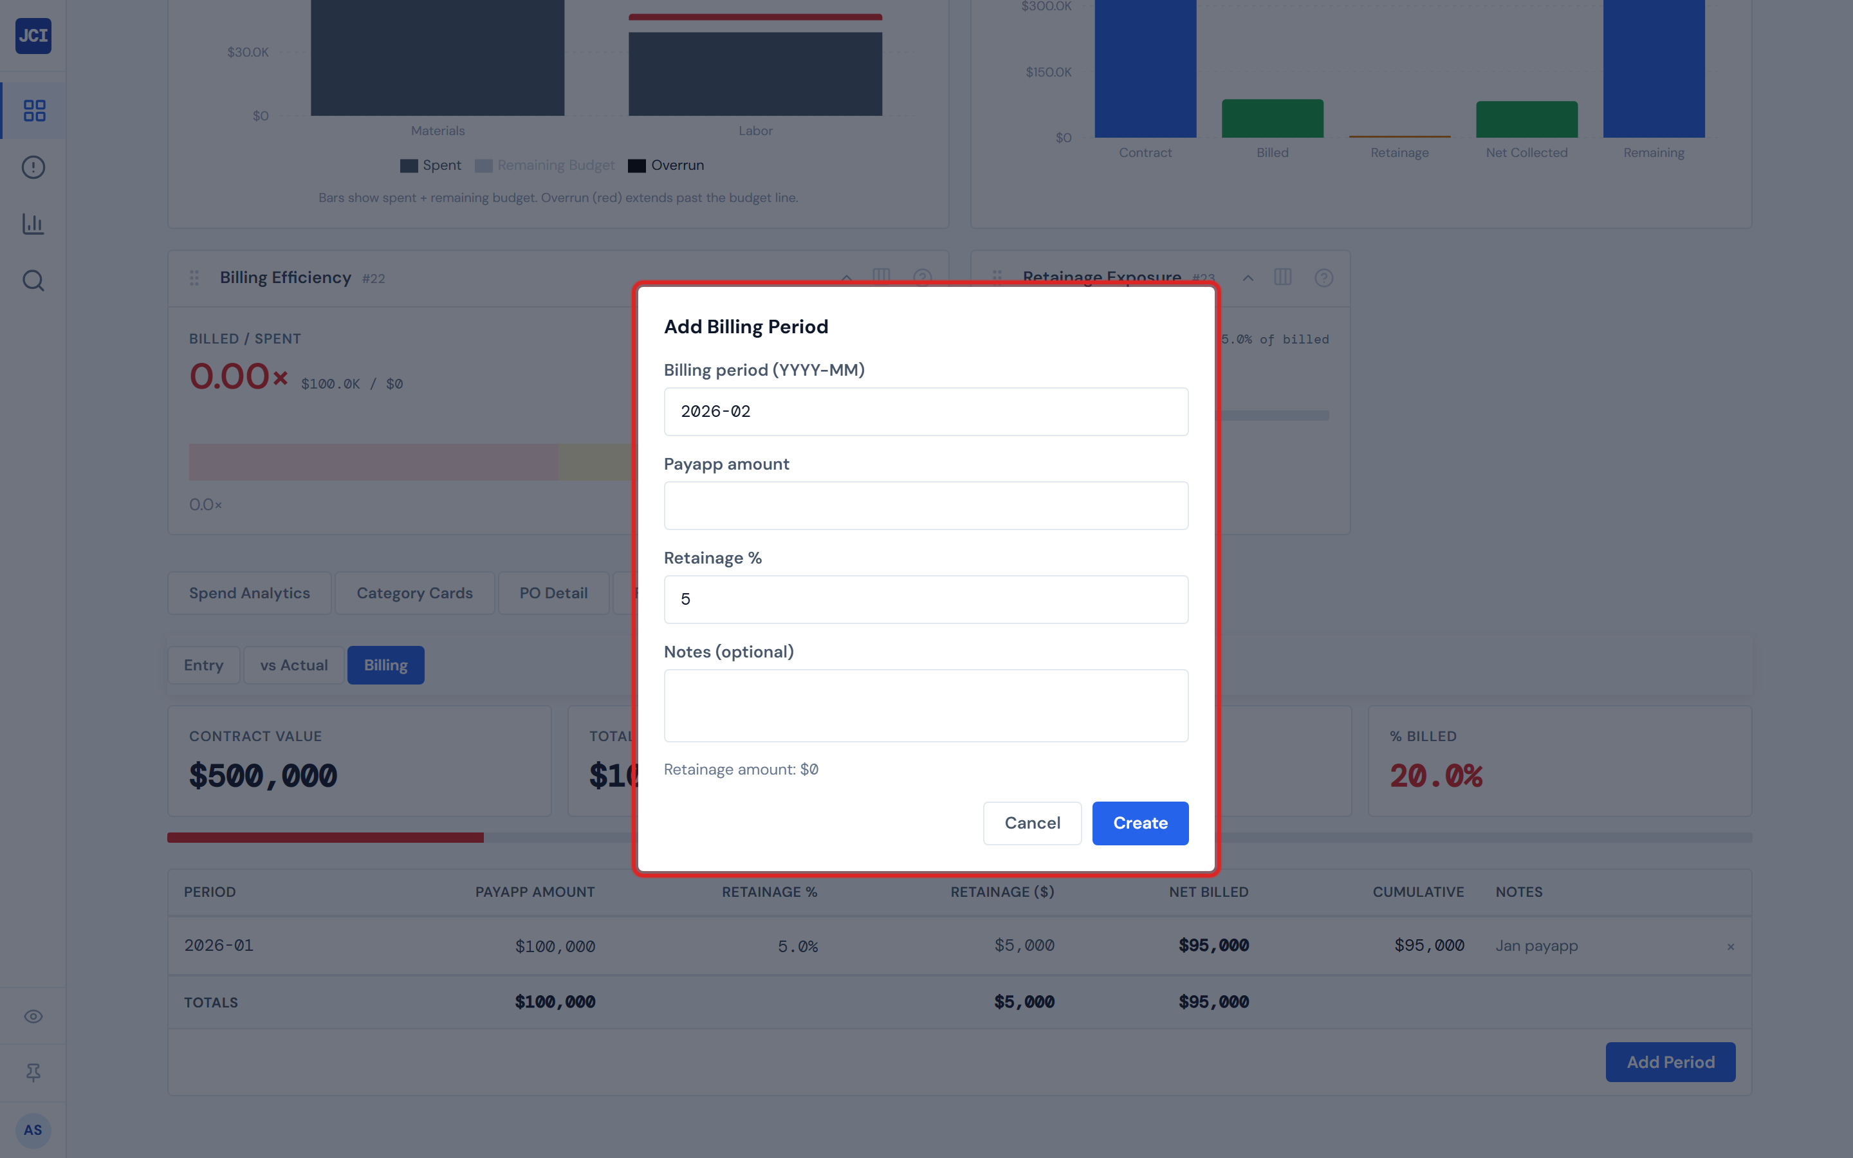Open the analytics chart icon in the sidebar
This screenshot has height=1158, width=1853.
tap(33, 224)
